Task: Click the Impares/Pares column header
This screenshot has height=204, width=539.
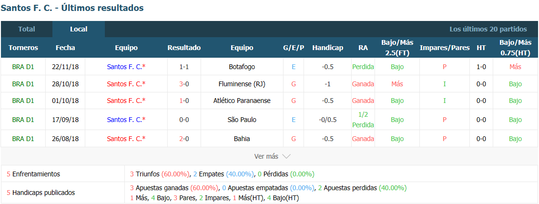Action: point(445,48)
